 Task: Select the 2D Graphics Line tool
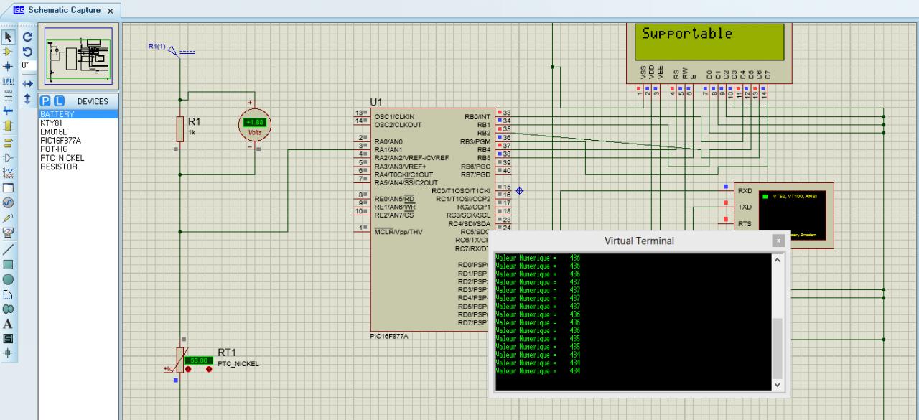pos(9,249)
